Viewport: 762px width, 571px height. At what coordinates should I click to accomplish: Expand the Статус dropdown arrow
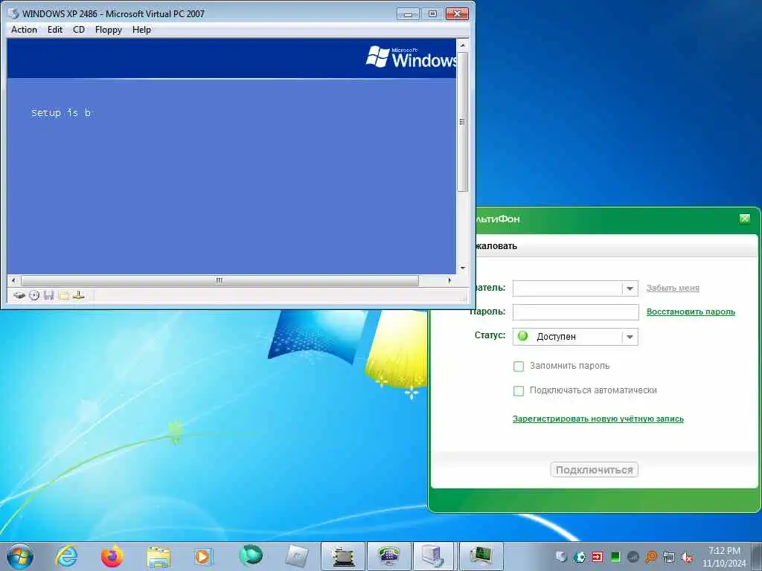(630, 337)
